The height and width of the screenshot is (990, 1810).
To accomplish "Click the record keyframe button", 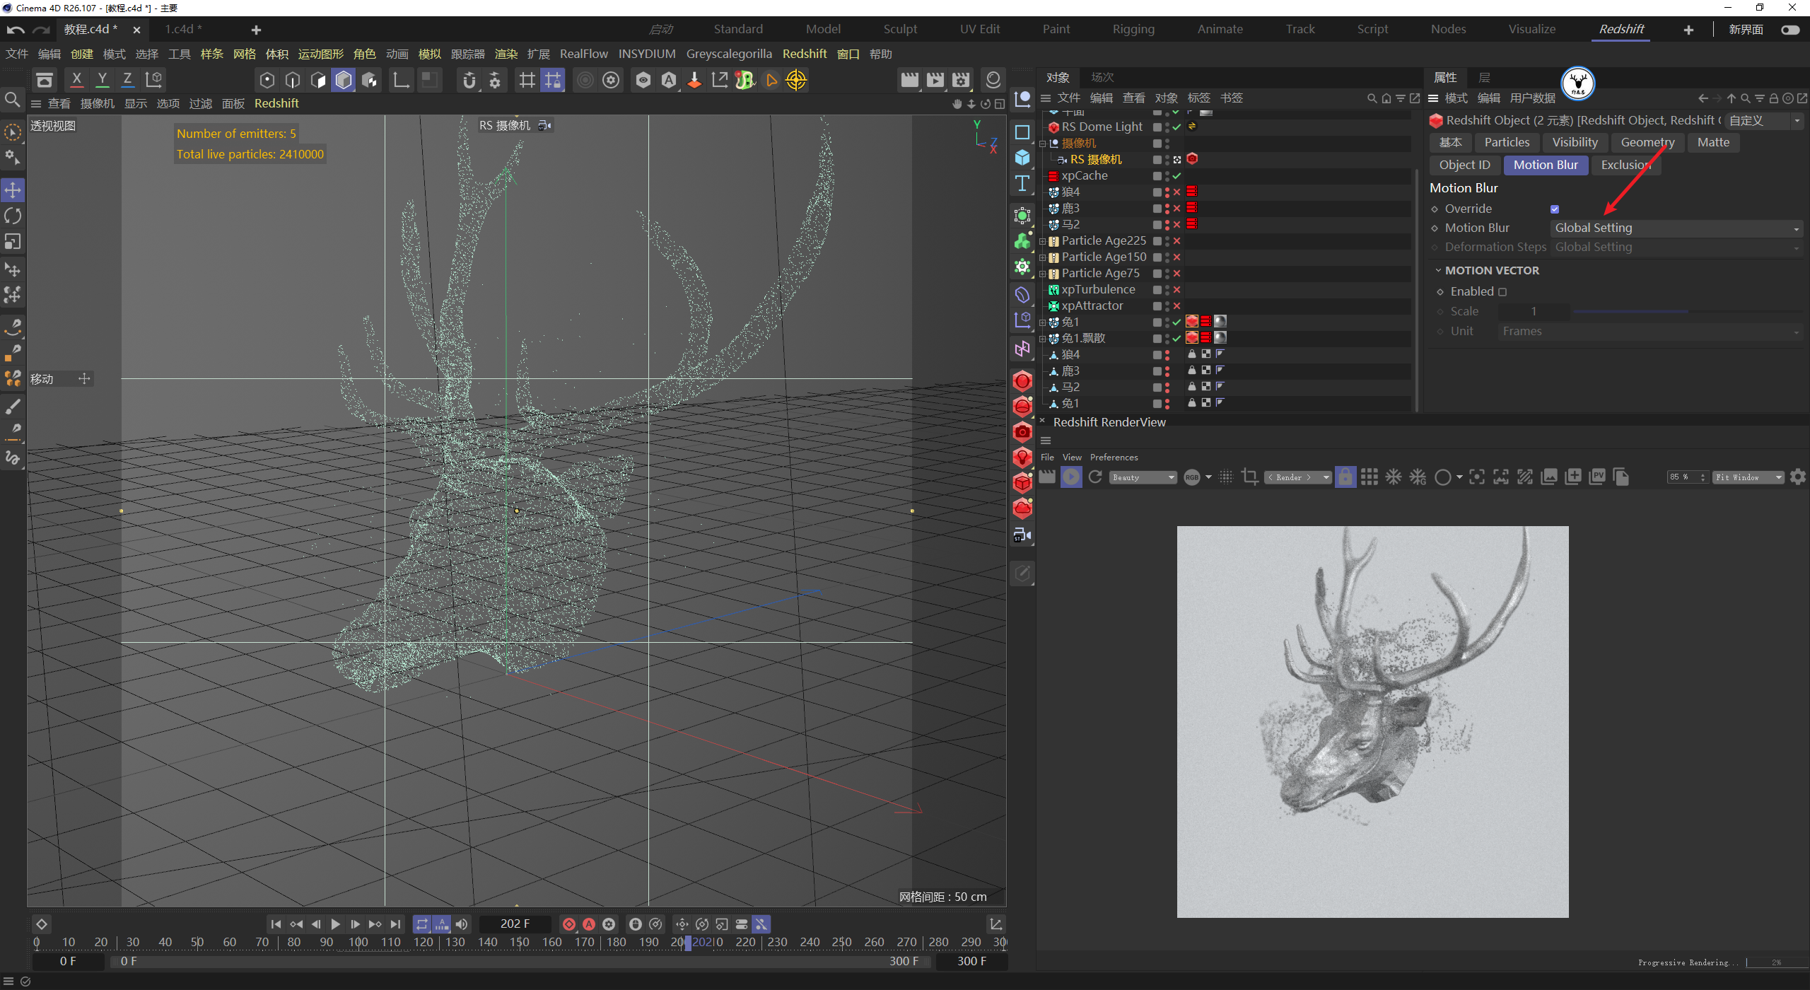I will click(x=568, y=924).
